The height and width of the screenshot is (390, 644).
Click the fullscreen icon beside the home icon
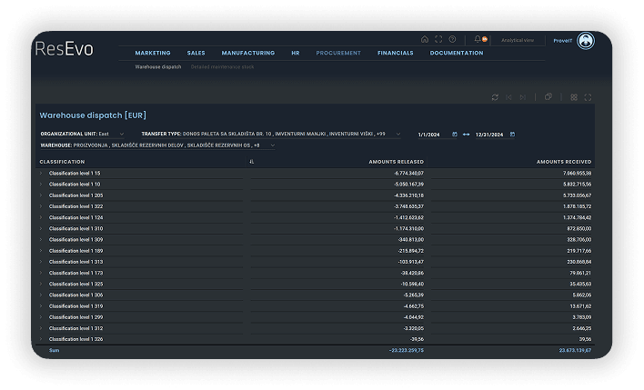coord(438,39)
